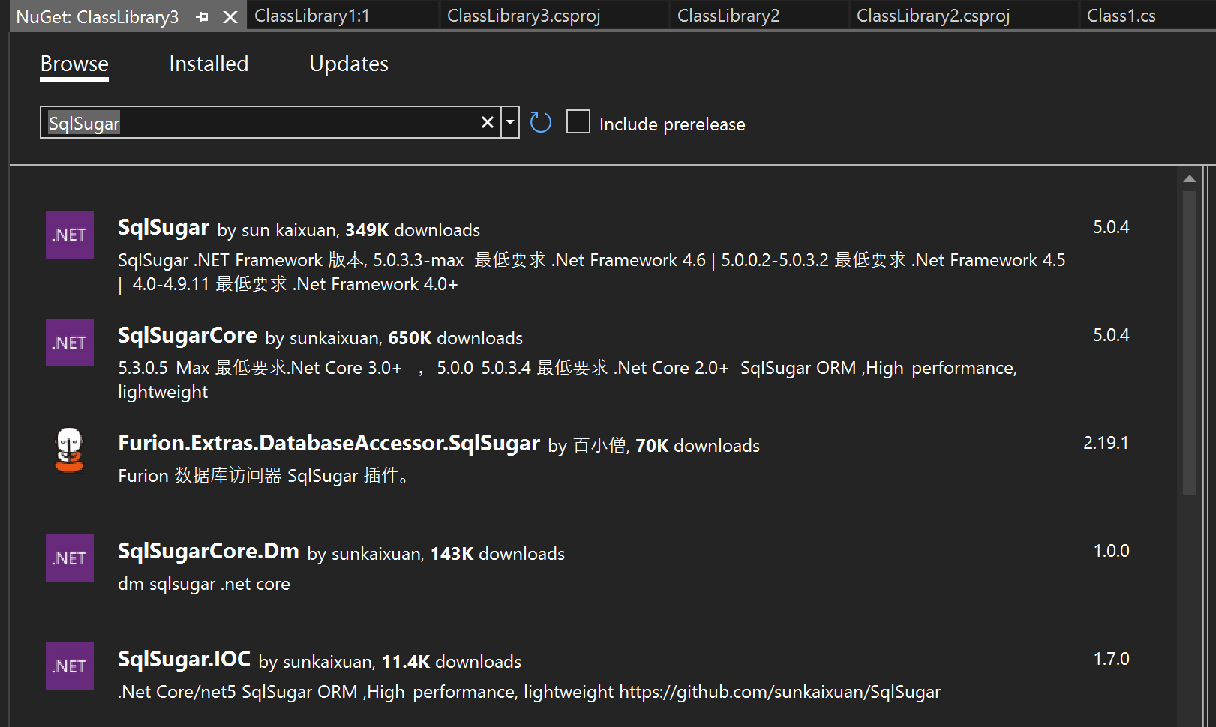Viewport: 1216px width, 727px height.
Task: Open the search history dropdown
Action: coord(509,122)
